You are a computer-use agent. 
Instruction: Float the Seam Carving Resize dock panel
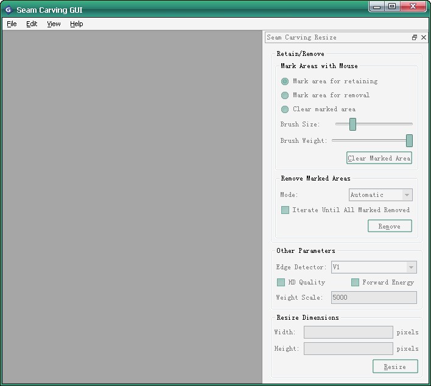pyautogui.click(x=415, y=37)
